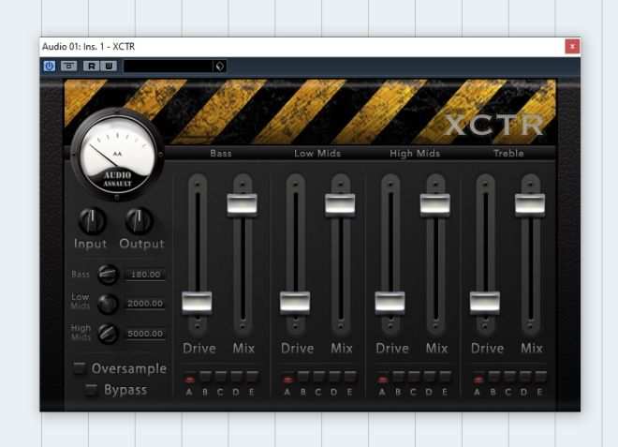The width and height of the screenshot is (618, 447).
Task: Enable the Oversample checkbox
Action: tap(80, 368)
